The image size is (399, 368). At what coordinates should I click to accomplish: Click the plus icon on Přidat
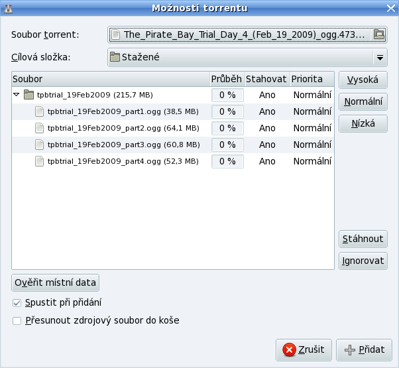click(350, 350)
